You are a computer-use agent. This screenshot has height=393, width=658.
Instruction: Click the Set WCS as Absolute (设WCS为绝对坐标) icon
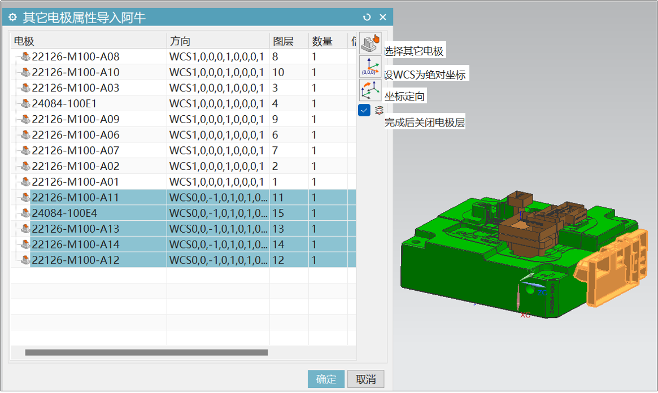[370, 67]
